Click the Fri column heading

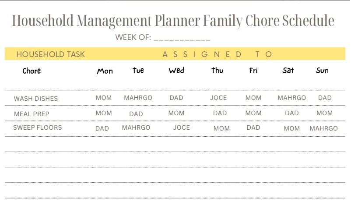click(253, 71)
